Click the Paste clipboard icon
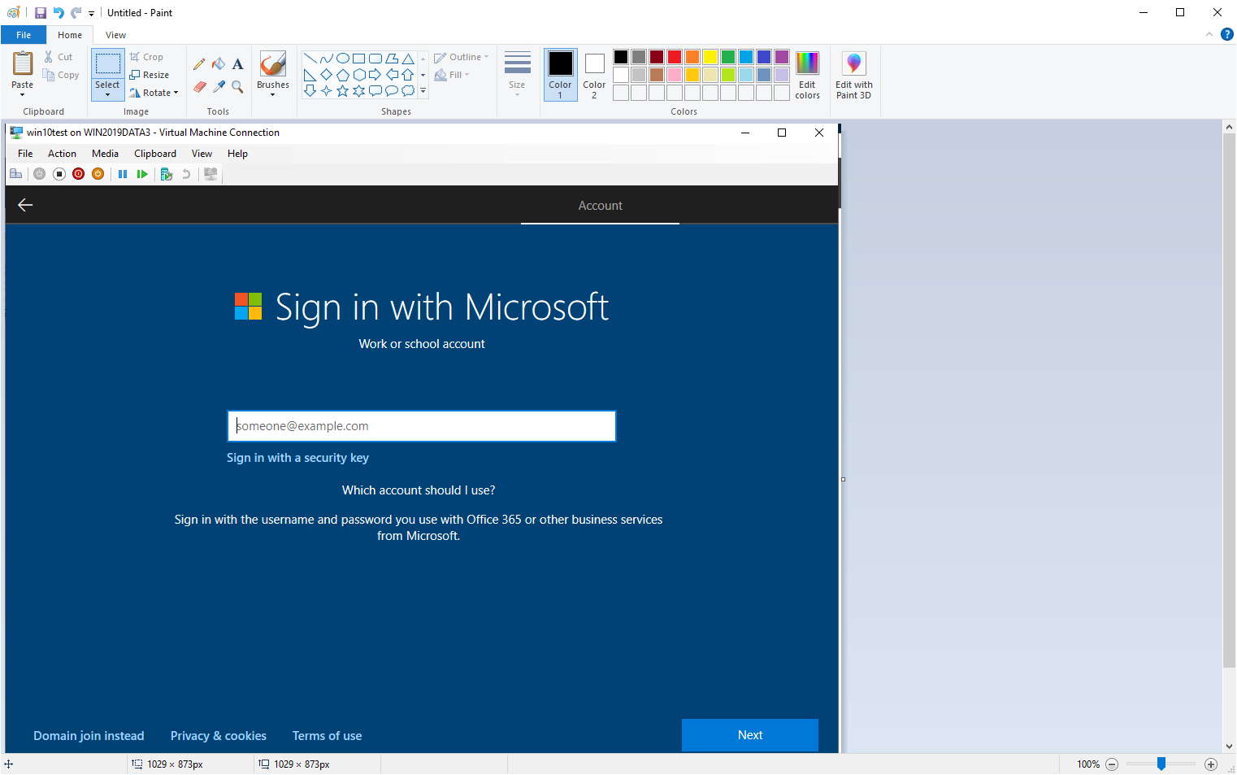Viewport: 1237px width, 775px height. (x=23, y=63)
